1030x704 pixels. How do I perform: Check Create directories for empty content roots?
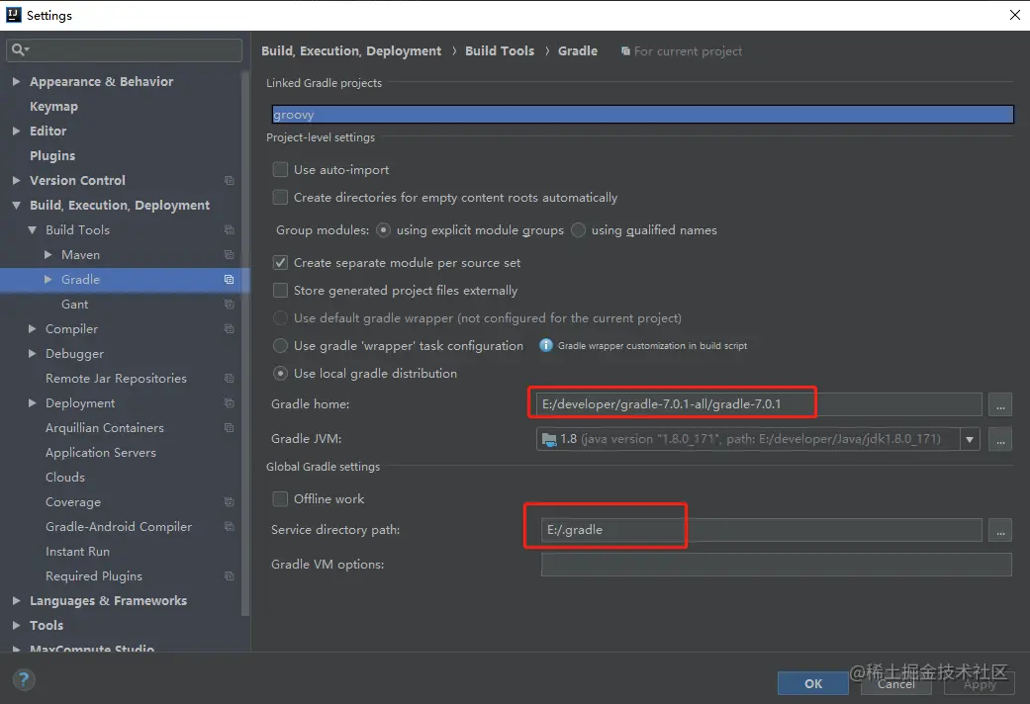coord(280,197)
